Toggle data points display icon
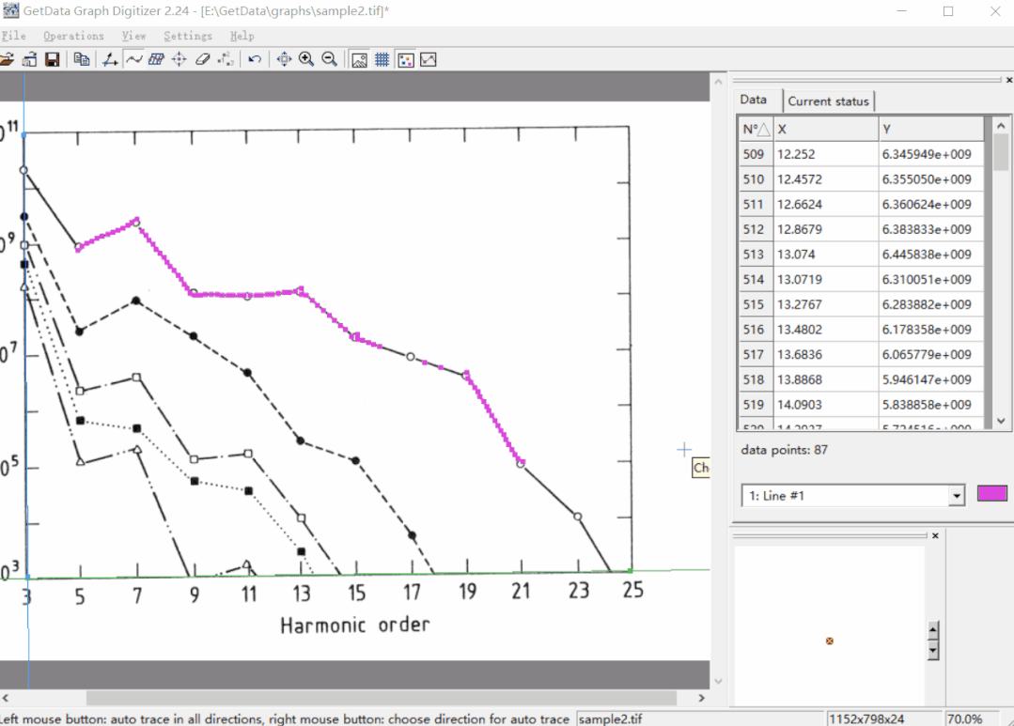Image resolution: width=1014 pixels, height=726 pixels. [405, 59]
